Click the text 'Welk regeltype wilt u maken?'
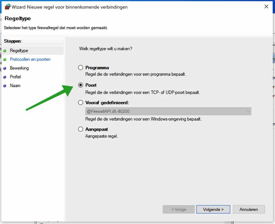This screenshot has height=224, width=275. (x=106, y=49)
